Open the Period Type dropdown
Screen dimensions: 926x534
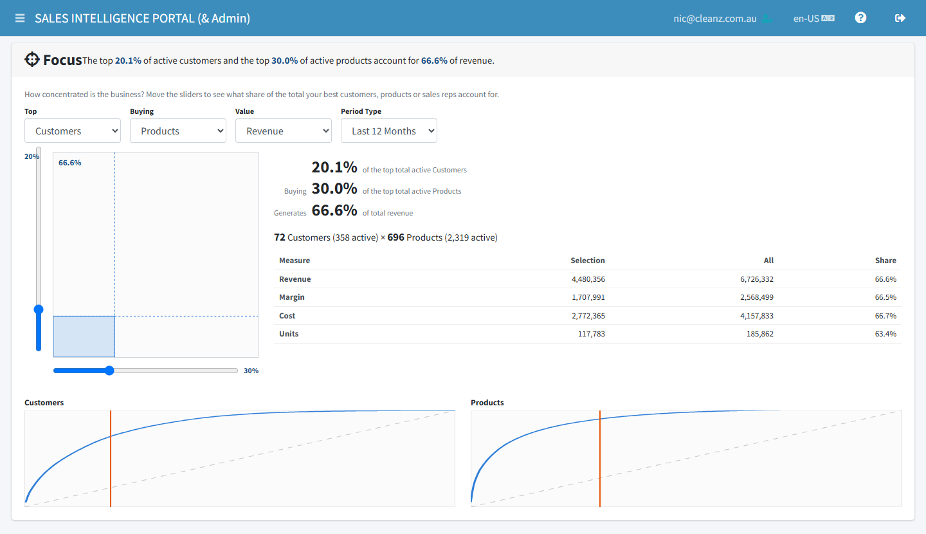(389, 131)
